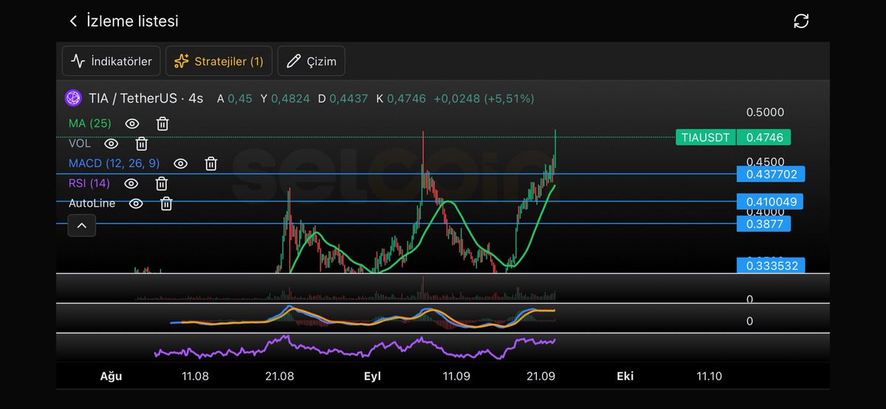Click the Eki month label on axis
The width and height of the screenshot is (886, 409).
(625, 376)
